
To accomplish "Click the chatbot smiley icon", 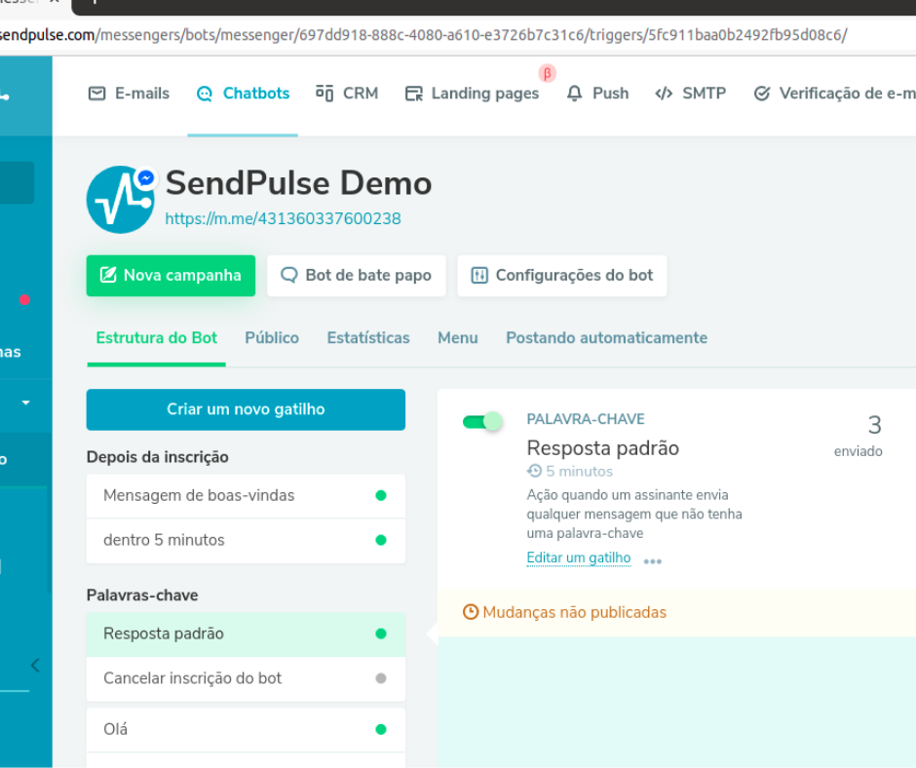I will 205,94.
